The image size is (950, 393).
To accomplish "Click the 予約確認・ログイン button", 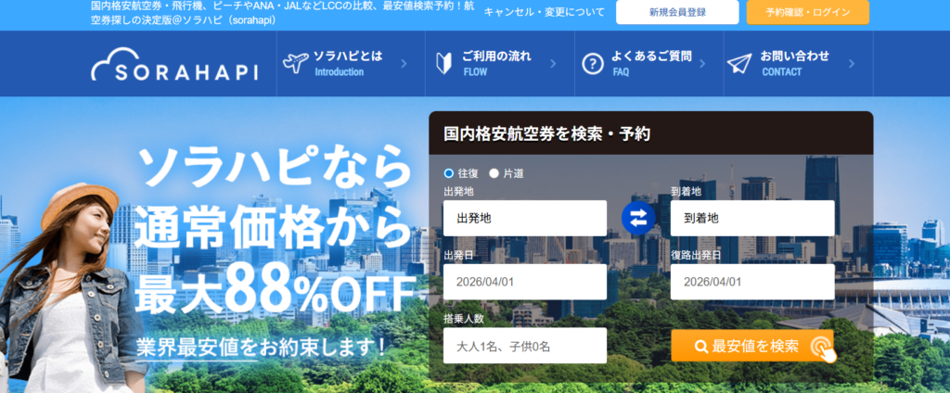I will [x=808, y=12].
